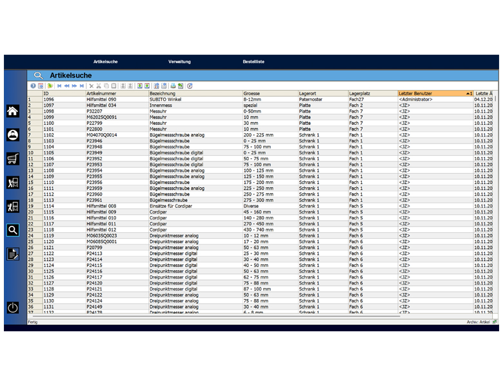This screenshot has width=503, height=386.
Task: Select the row number 1 header
Action: (35, 100)
